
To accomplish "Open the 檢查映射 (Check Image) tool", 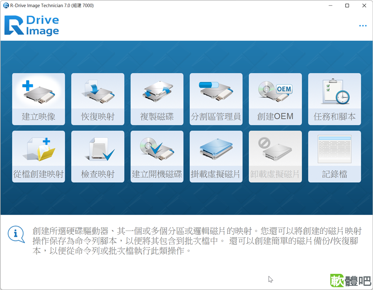I will pos(98,156).
